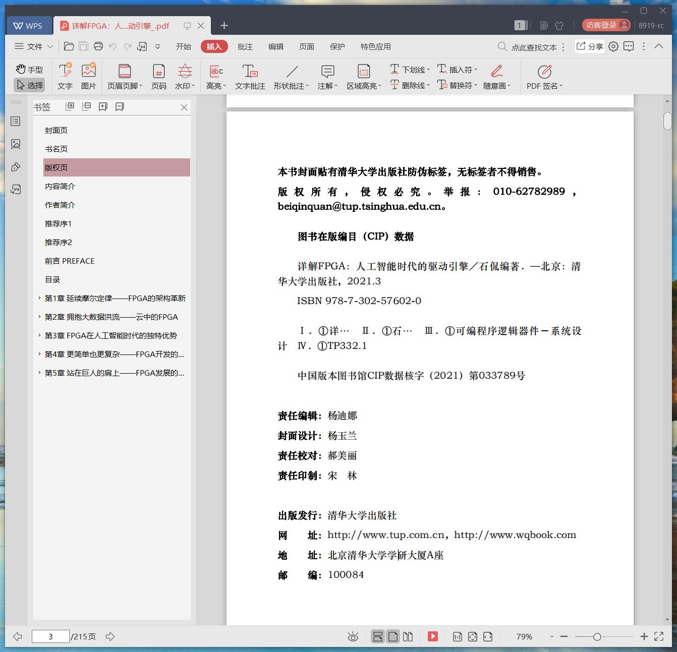677x652 pixels.
Task: Collapse all bookmarks icon
Action: [x=87, y=106]
